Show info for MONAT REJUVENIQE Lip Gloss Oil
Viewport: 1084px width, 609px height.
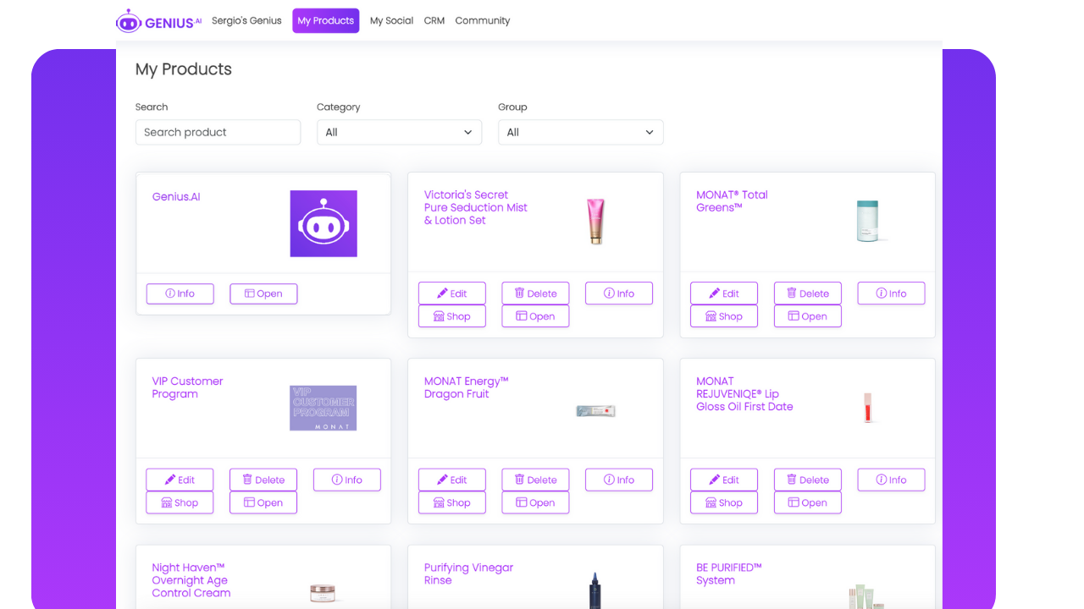point(891,480)
